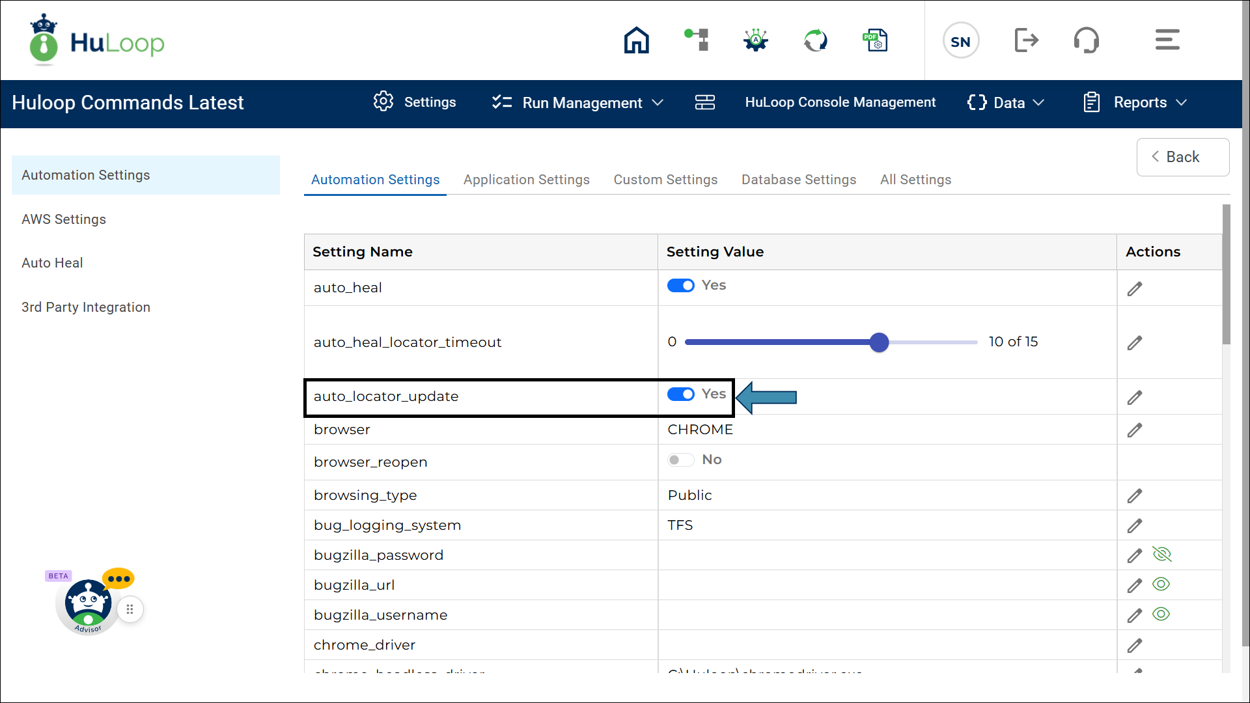
Task: Open the home icon in header
Action: click(636, 40)
